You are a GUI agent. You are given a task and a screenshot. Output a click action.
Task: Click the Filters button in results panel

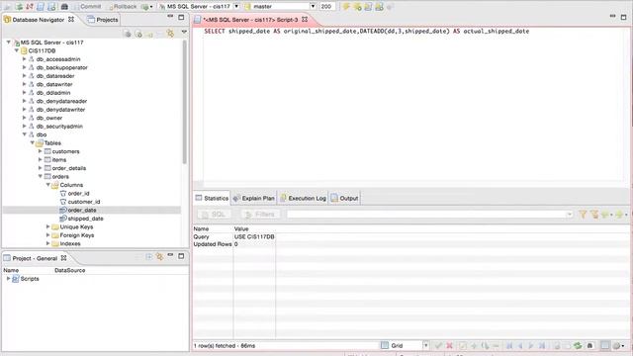pos(260,215)
